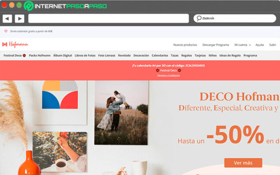Open Regalos menu item
This screenshot has height=175, width=280.
pyautogui.click(x=186, y=55)
